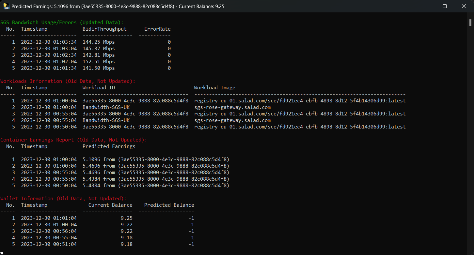
Task: Click the vertical scrollbar thumb
Action: point(470,22)
